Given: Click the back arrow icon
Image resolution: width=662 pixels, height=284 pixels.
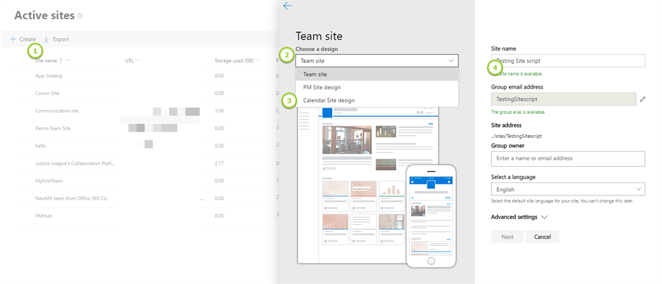Looking at the screenshot, I should 287,6.
